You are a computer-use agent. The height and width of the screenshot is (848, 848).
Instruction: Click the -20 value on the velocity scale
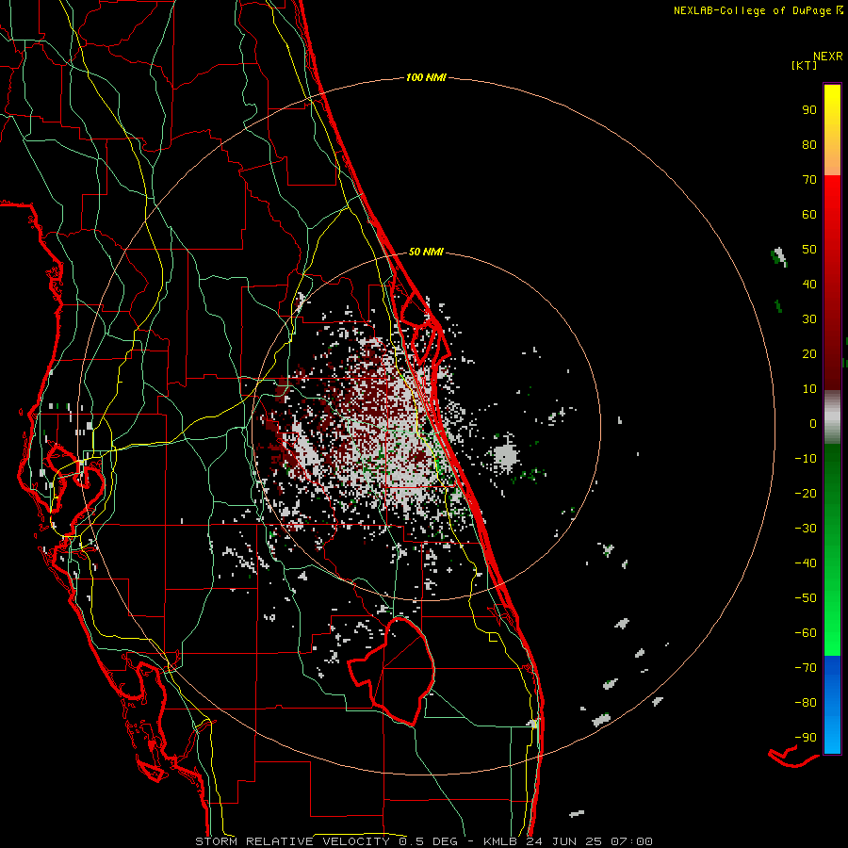806,493
